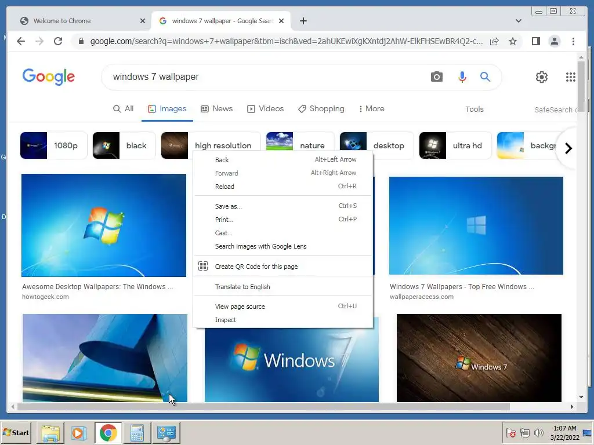The width and height of the screenshot is (594, 445).
Task: Select the Images results tab
Action: [x=167, y=108]
